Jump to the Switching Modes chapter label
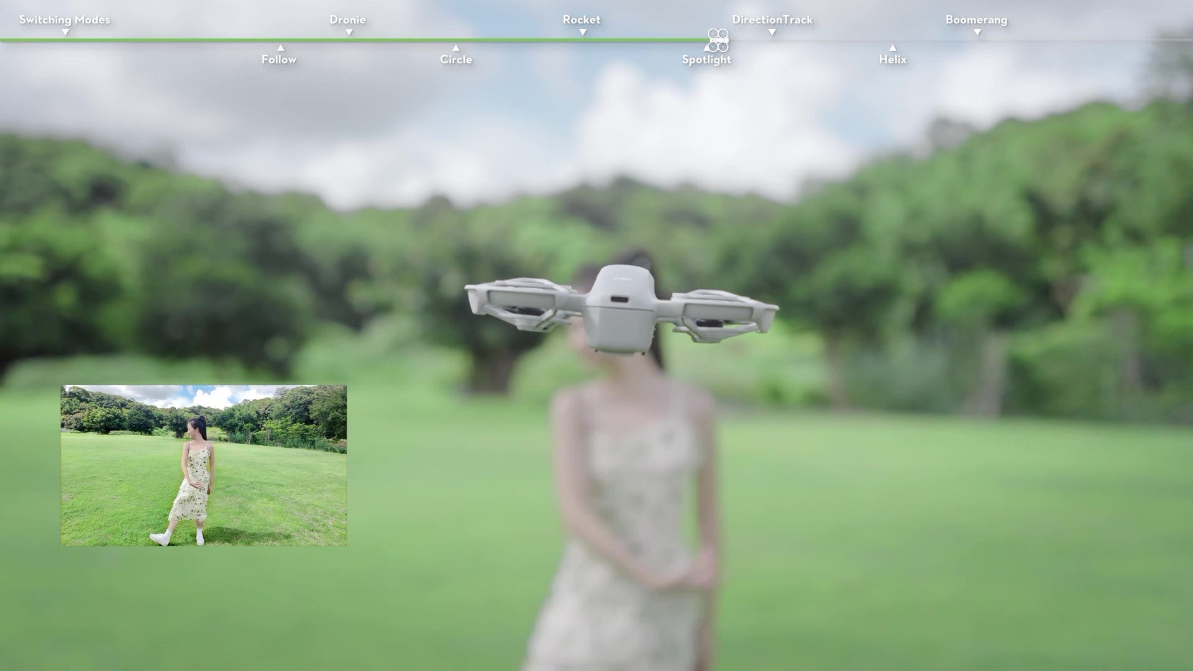The width and height of the screenshot is (1193, 671). click(65, 19)
